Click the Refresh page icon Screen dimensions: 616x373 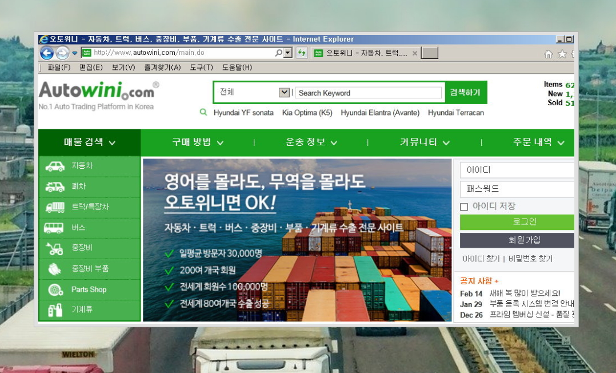(x=302, y=53)
